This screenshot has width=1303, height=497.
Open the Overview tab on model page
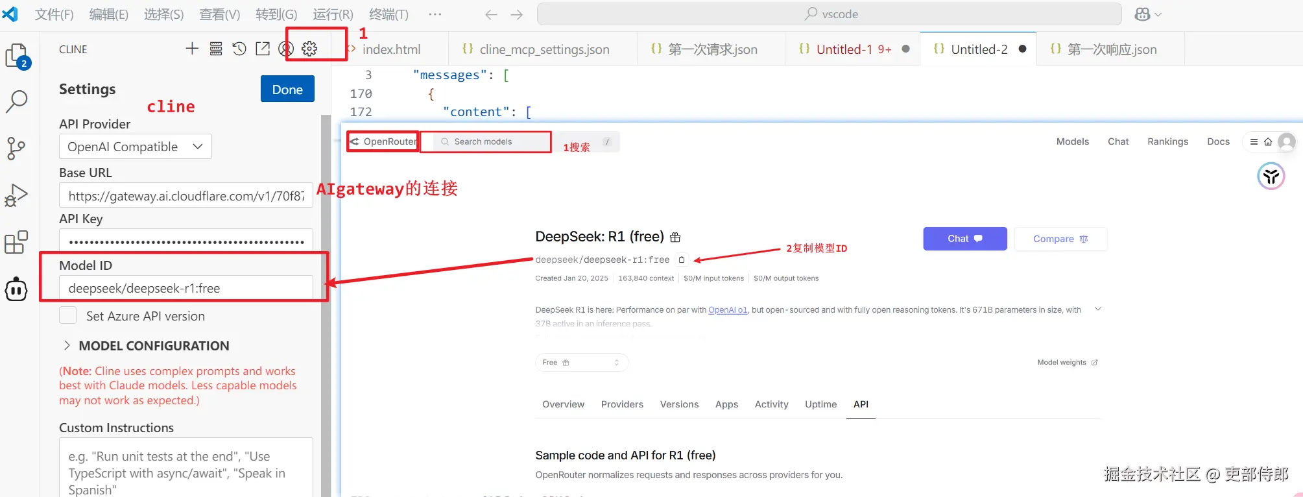tap(563, 404)
